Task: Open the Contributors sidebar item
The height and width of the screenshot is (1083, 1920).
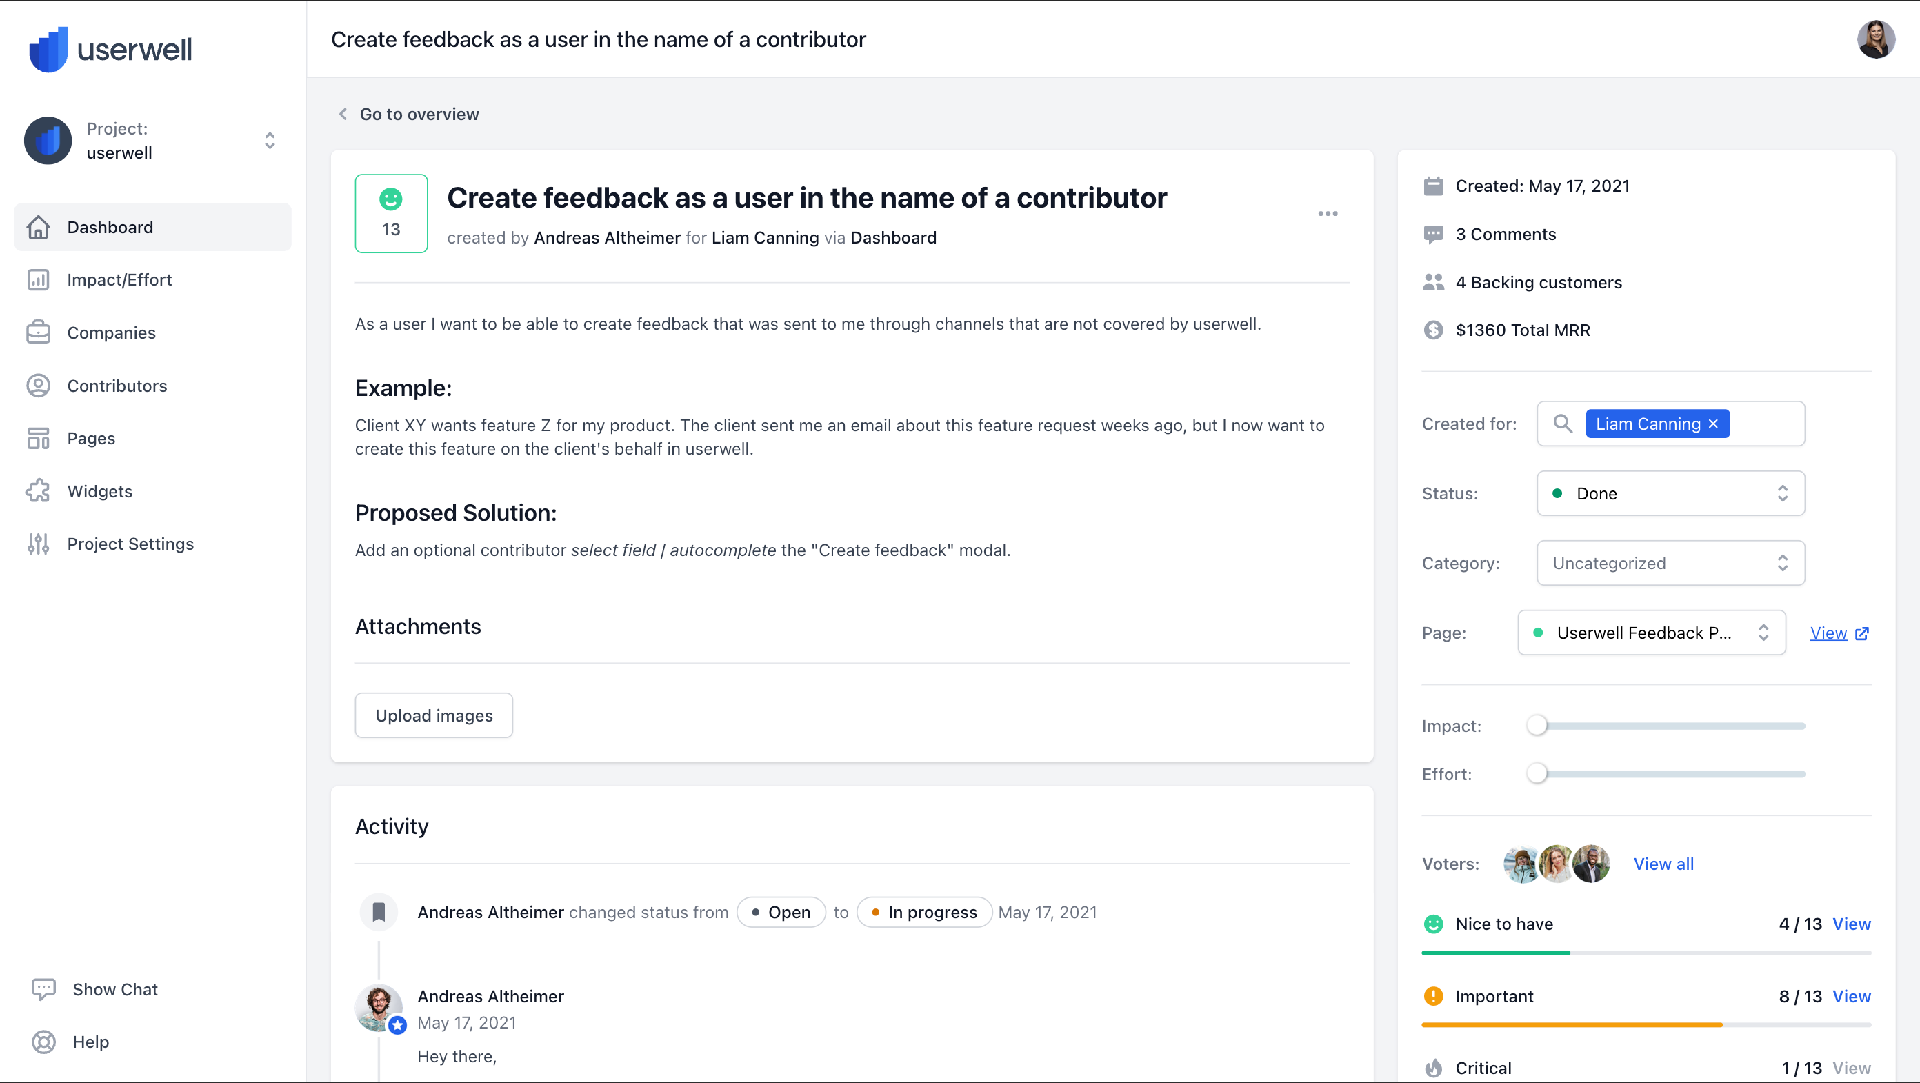Action: click(x=117, y=386)
